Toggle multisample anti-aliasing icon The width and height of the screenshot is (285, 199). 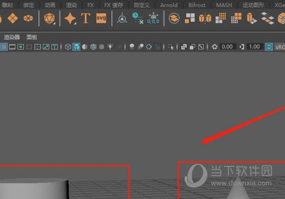[x=149, y=47]
